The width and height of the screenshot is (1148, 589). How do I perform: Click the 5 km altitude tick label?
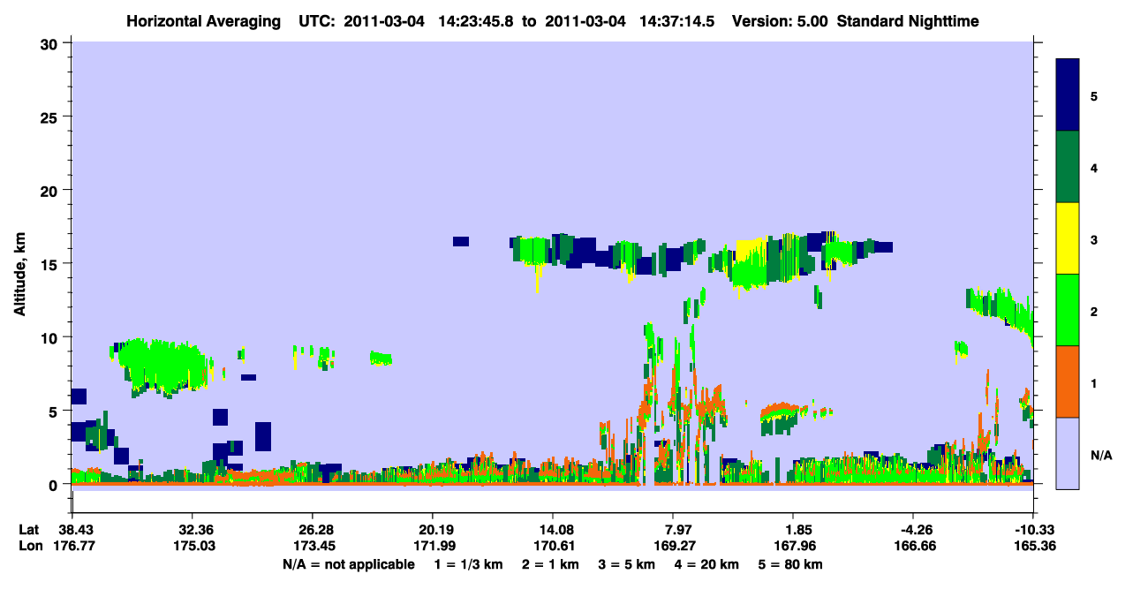point(55,411)
